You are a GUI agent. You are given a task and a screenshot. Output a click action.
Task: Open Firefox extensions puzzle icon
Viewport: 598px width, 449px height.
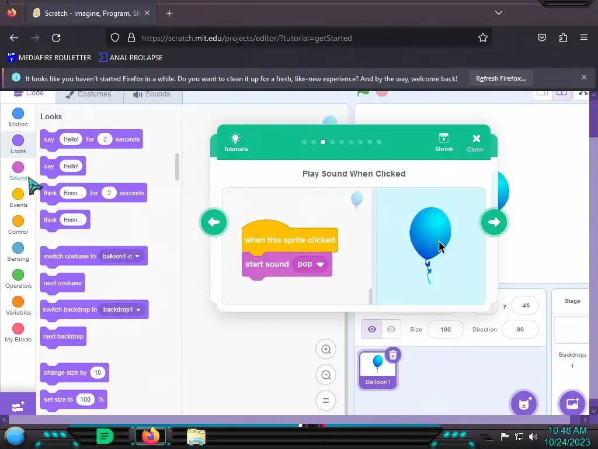pyautogui.click(x=563, y=38)
